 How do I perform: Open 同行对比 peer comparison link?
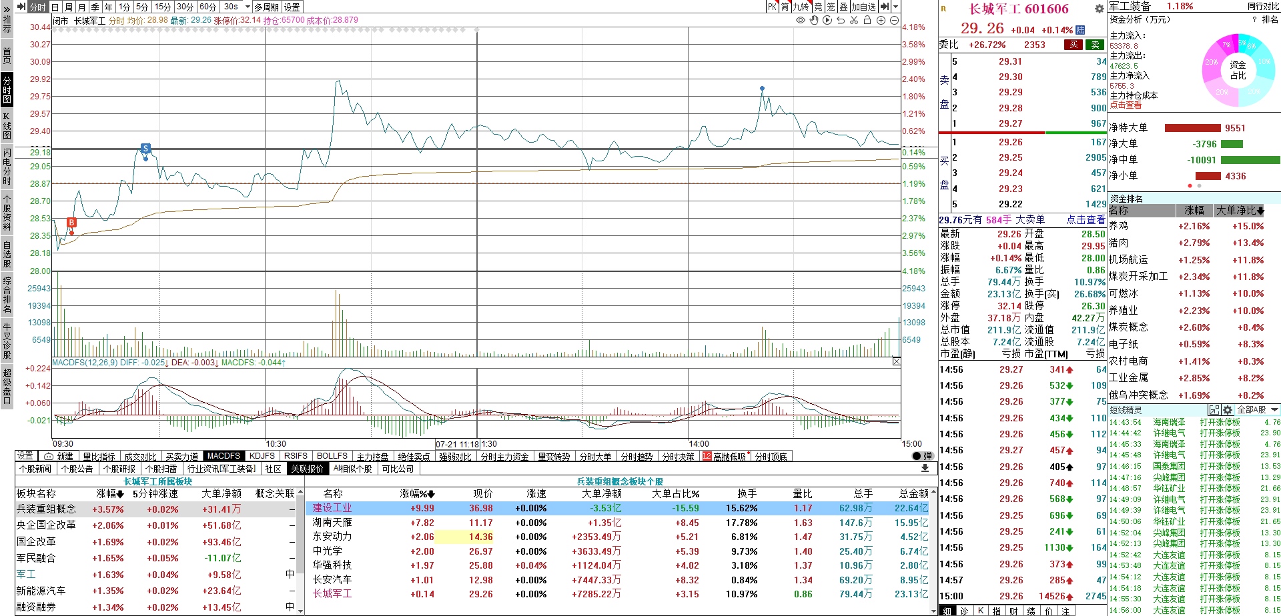point(1263,6)
